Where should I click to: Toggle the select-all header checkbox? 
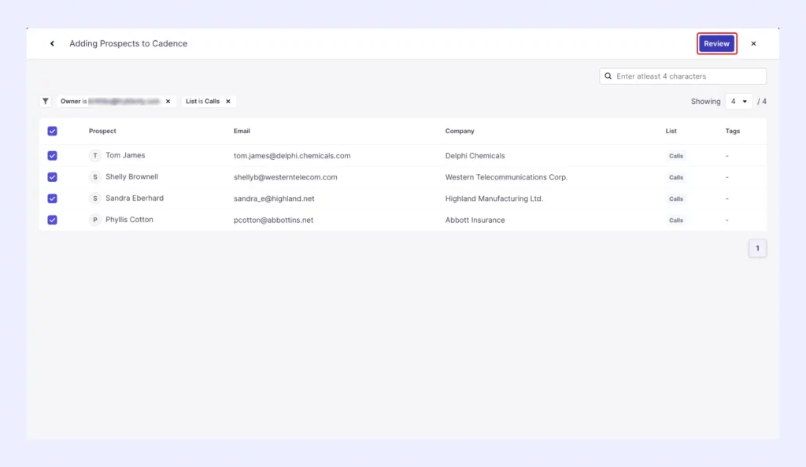pyautogui.click(x=53, y=132)
